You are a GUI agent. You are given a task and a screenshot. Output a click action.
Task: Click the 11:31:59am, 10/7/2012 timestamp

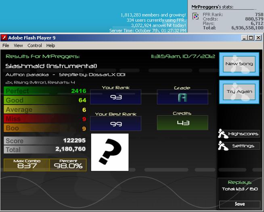(x=183, y=56)
